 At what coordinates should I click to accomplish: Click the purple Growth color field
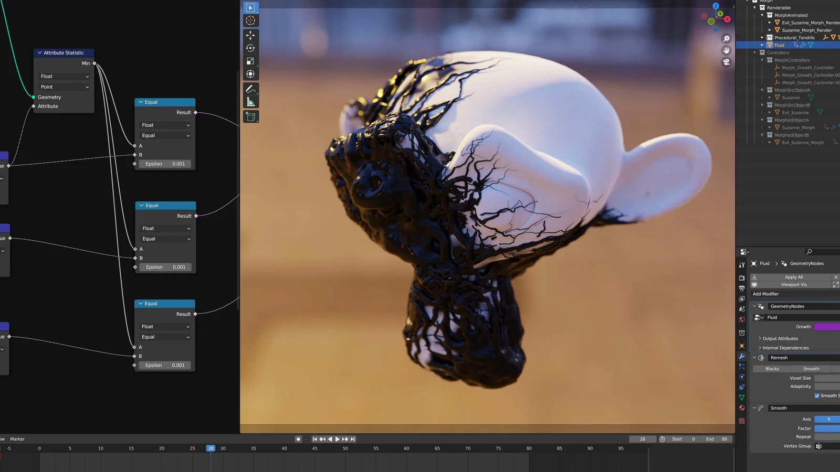pos(827,327)
